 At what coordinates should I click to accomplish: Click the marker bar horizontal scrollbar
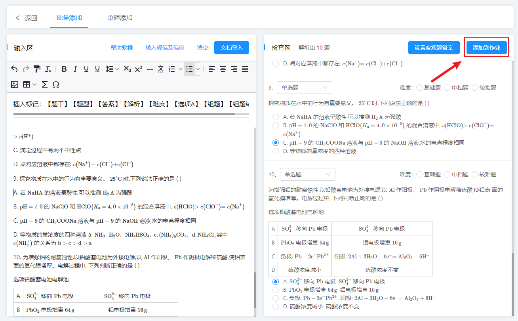pos(124,114)
